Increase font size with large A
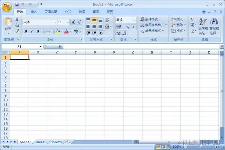225x150 pixels. [x=73, y=22]
